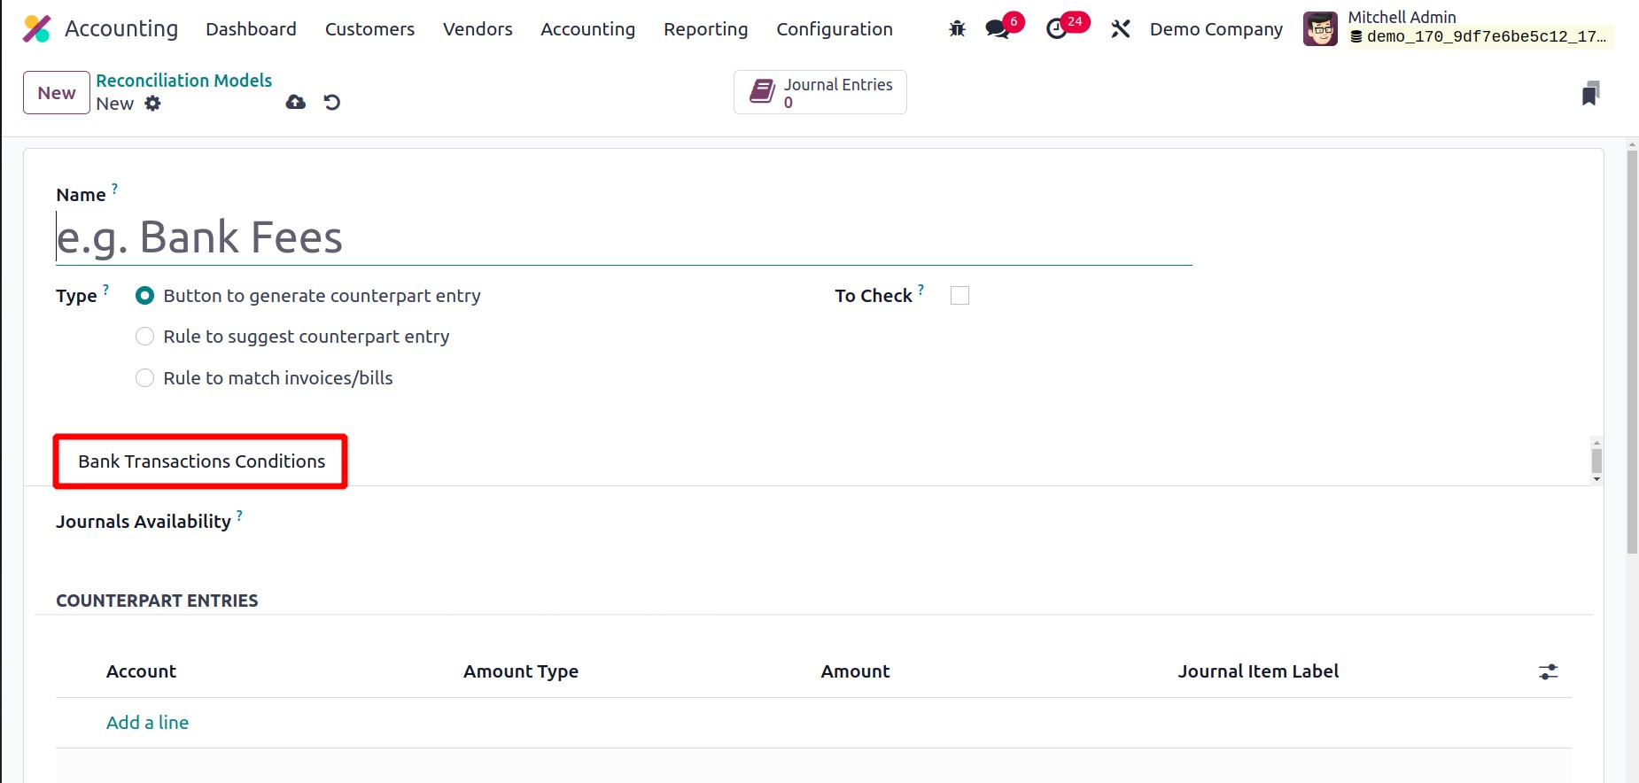
Task: Open the activities clock icon
Action: (1057, 29)
